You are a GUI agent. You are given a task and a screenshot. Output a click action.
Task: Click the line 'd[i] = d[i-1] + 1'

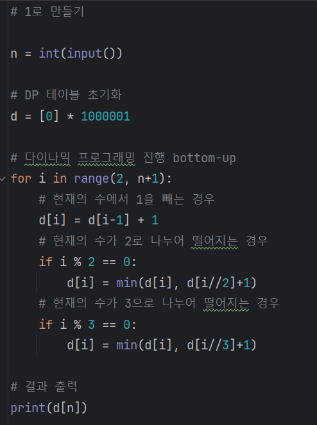click(x=99, y=220)
